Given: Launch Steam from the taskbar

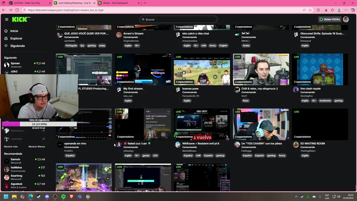Looking at the screenshot, I should click(x=39, y=197).
